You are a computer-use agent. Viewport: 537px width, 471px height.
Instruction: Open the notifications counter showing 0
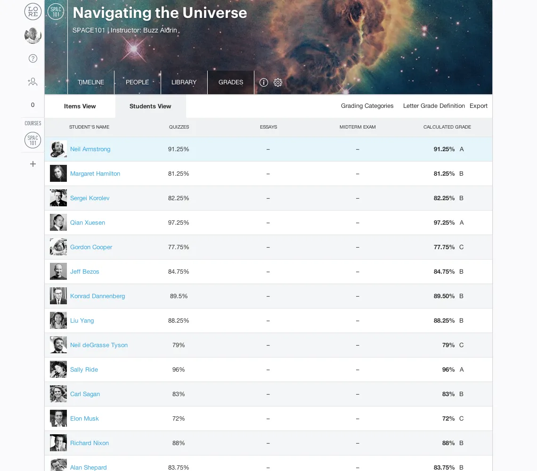point(33,105)
